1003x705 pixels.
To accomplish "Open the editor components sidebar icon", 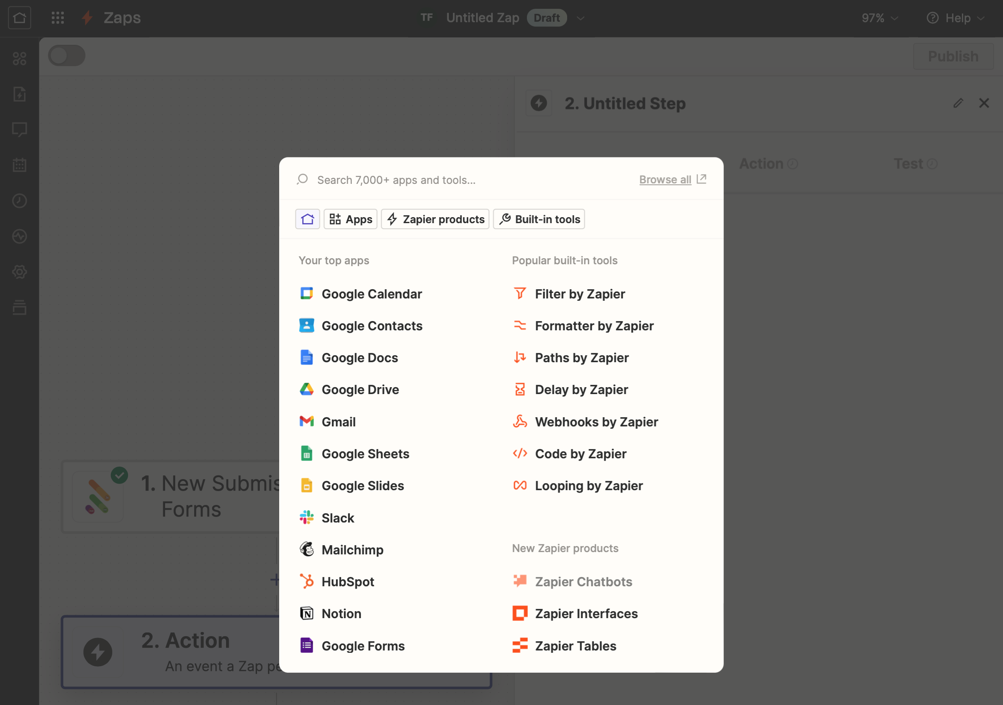I will 19,59.
